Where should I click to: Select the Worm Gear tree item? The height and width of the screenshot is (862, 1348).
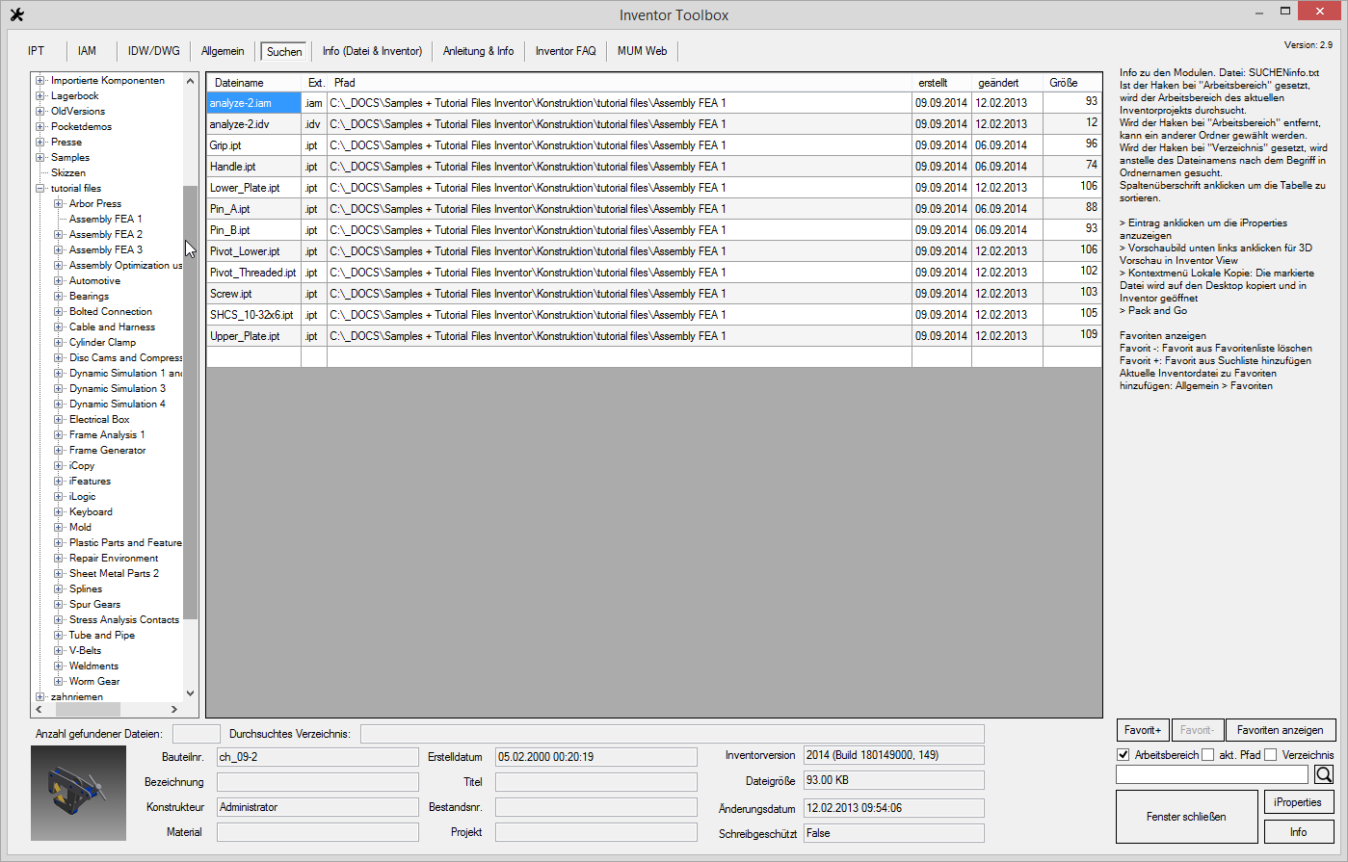point(94,682)
